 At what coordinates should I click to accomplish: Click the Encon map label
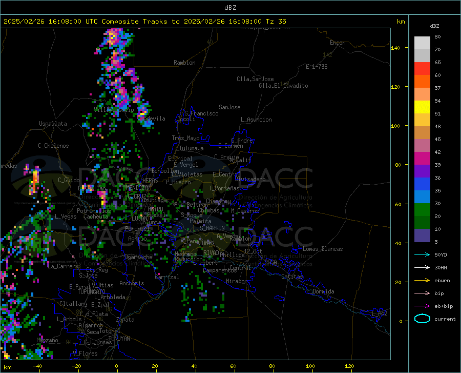pyautogui.click(x=338, y=43)
